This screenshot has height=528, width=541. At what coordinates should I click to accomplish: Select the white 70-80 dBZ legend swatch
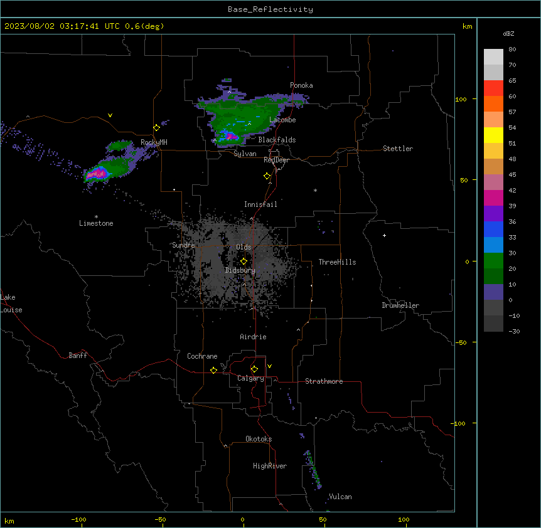pyautogui.click(x=493, y=57)
